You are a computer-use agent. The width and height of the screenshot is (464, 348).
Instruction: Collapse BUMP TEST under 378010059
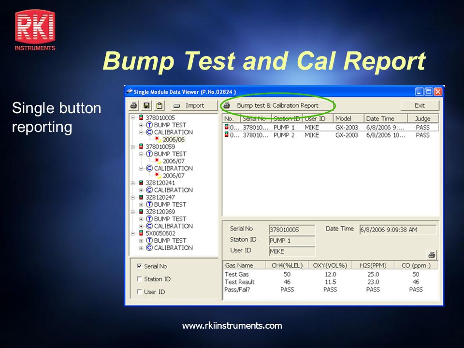[141, 154]
